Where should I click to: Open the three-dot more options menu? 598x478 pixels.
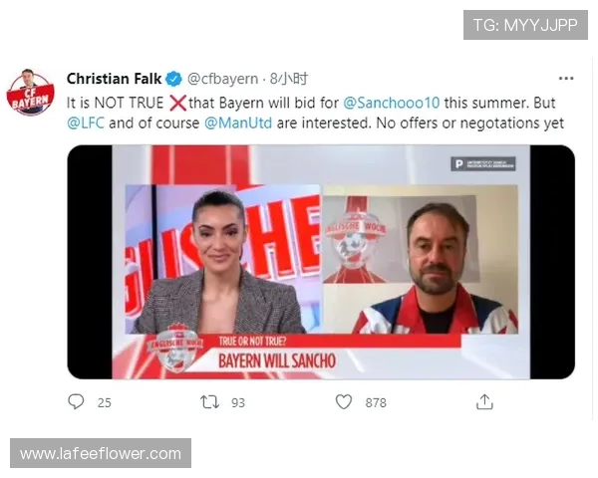566,79
